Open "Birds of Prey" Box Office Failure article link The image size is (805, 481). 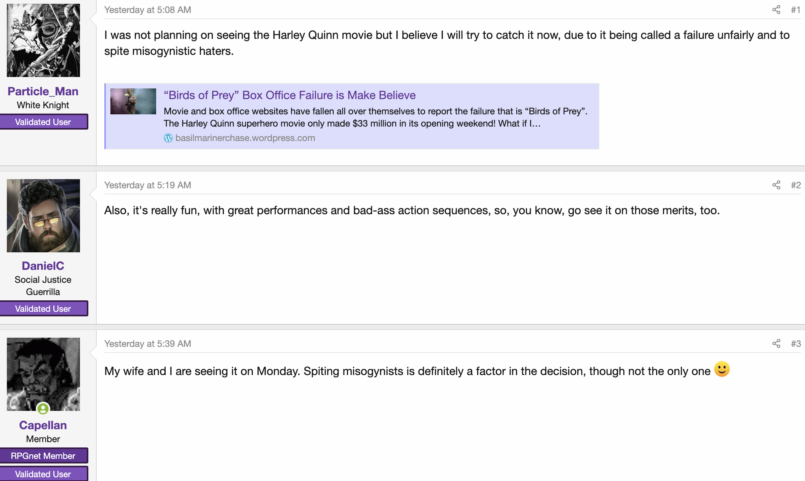[x=289, y=95]
